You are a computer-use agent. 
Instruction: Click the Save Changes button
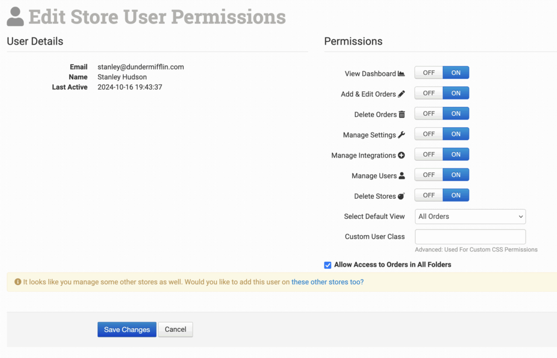[127, 330]
